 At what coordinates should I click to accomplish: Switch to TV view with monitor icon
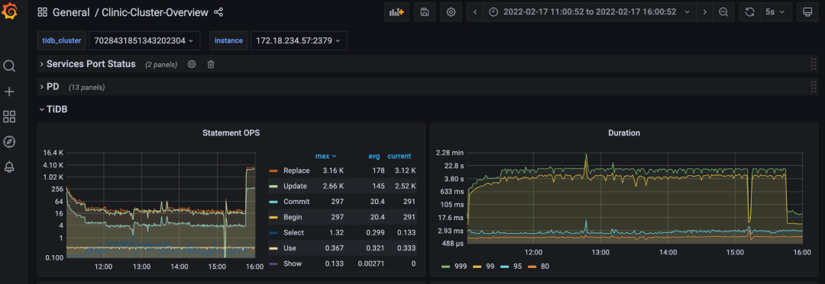807,12
